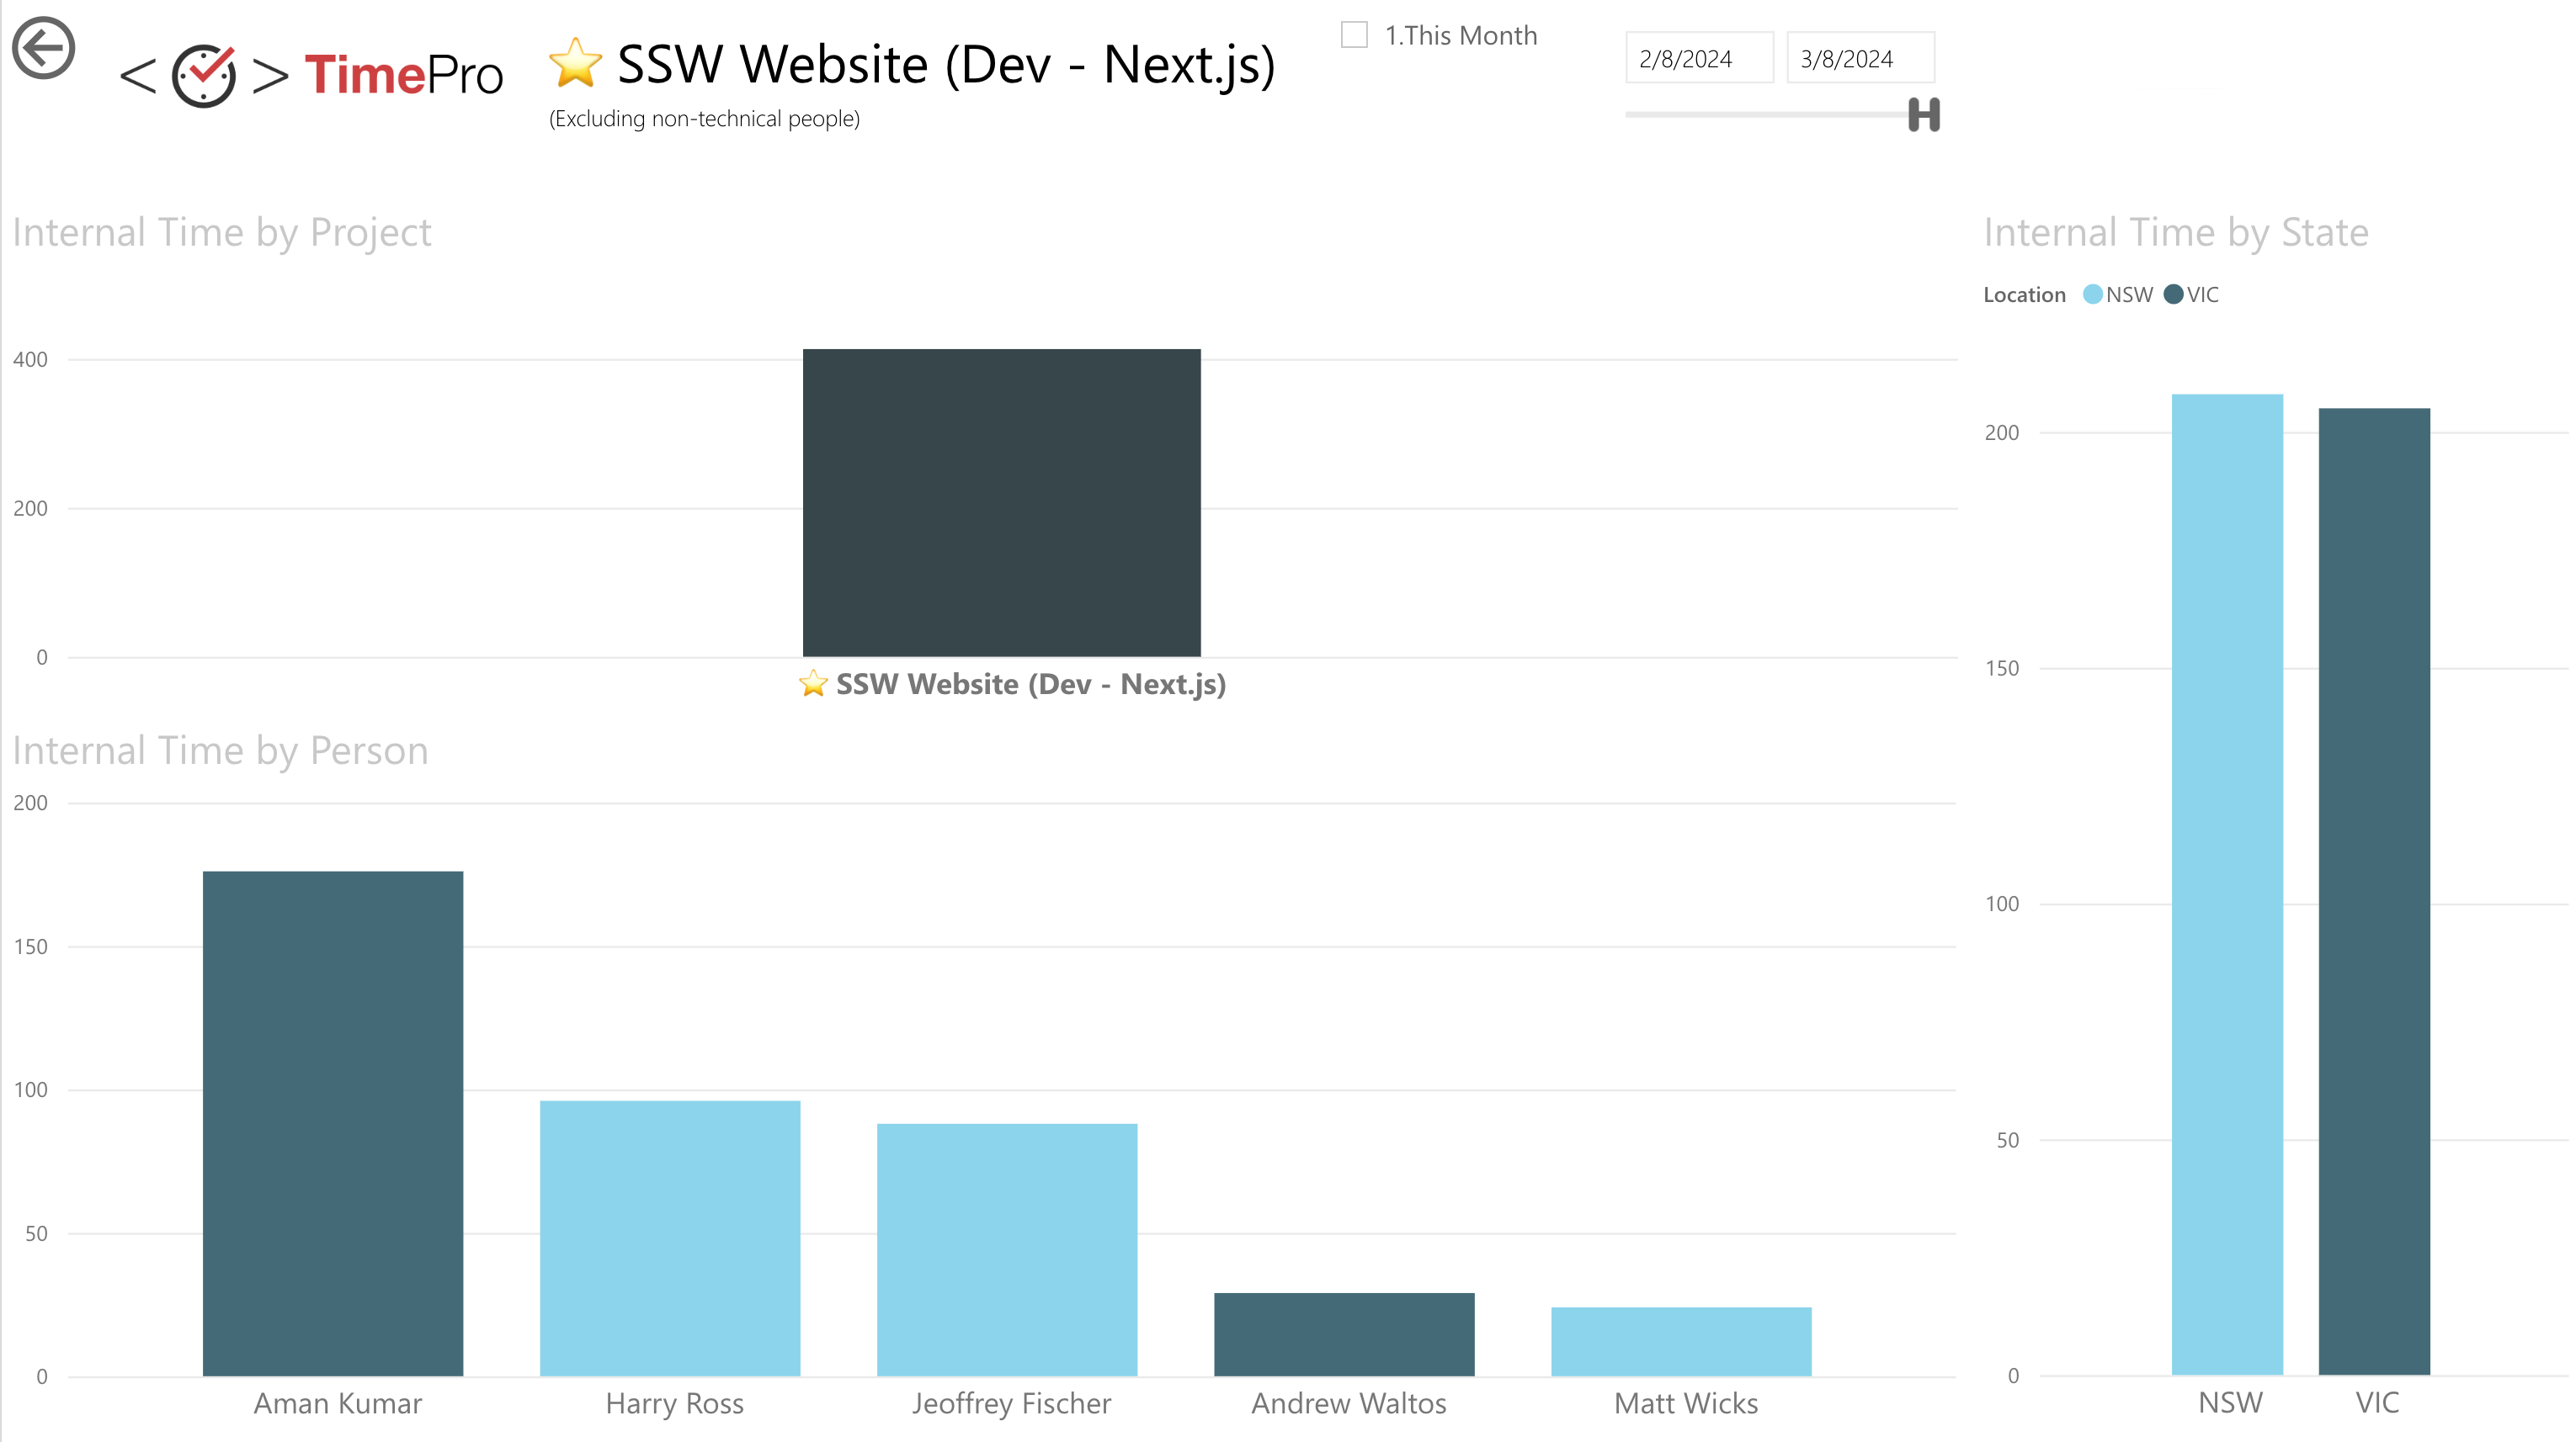The image size is (2576, 1442).
Task: Select the Internal Time by Person heading
Action: 220,750
